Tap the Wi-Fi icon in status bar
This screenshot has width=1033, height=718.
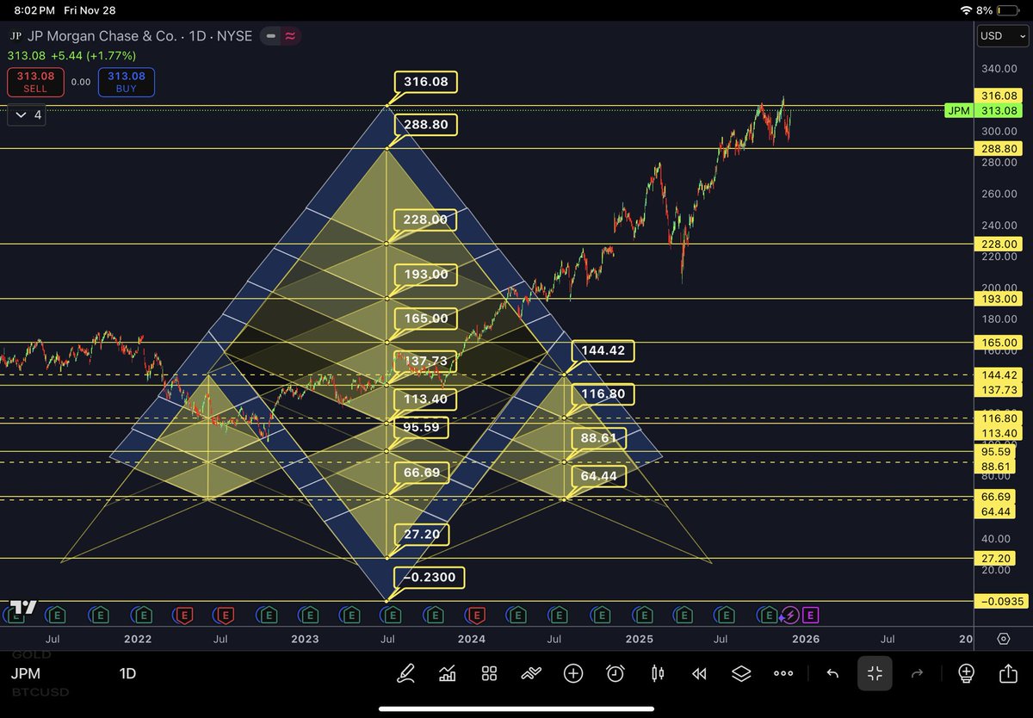pyautogui.click(x=968, y=10)
